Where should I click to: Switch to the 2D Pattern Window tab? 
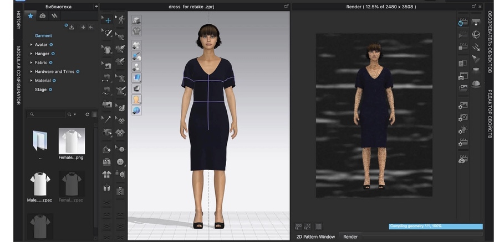tap(315, 236)
